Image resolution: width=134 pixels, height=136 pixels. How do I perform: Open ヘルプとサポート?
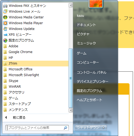pos(90,100)
